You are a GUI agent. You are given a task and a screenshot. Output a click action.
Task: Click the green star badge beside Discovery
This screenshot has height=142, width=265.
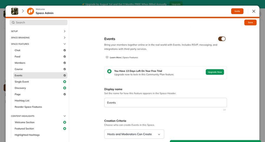(64, 88)
